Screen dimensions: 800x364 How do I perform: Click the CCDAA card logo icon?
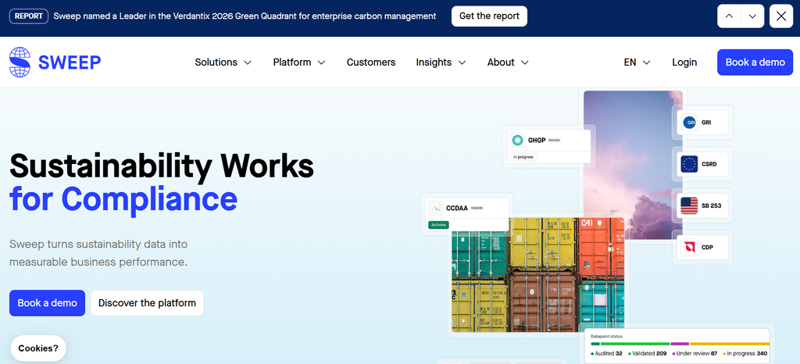[436, 208]
